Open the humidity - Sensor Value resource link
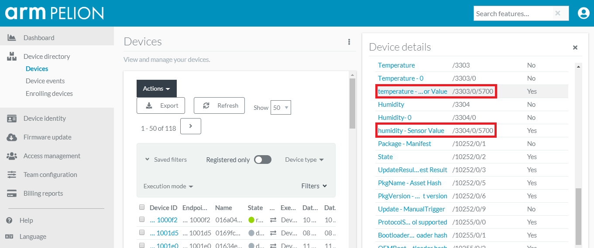 (x=411, y=131)
